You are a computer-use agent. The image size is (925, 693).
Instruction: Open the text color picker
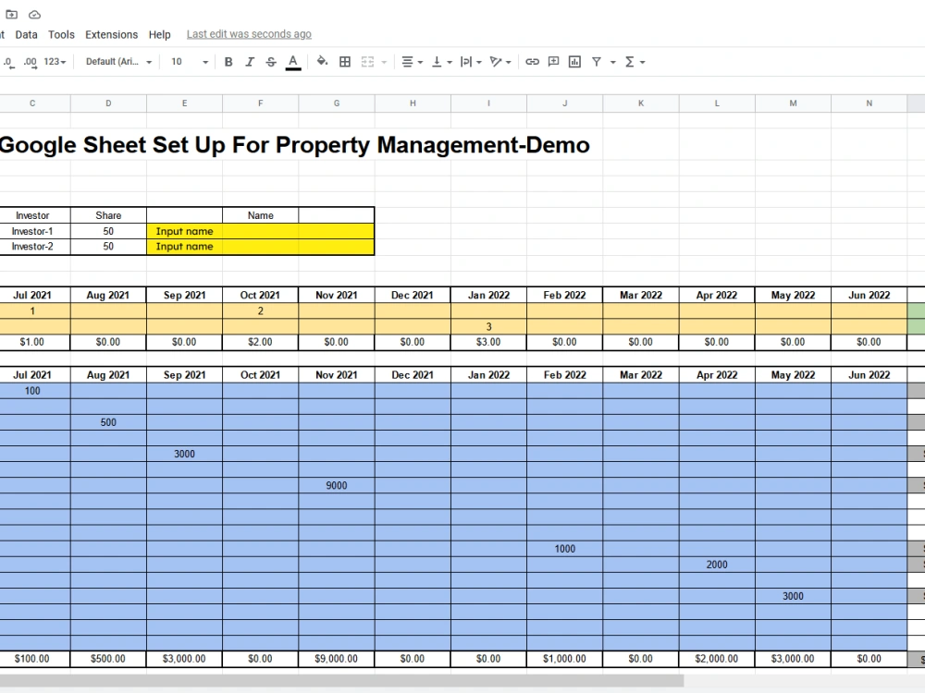pos(293,62)
